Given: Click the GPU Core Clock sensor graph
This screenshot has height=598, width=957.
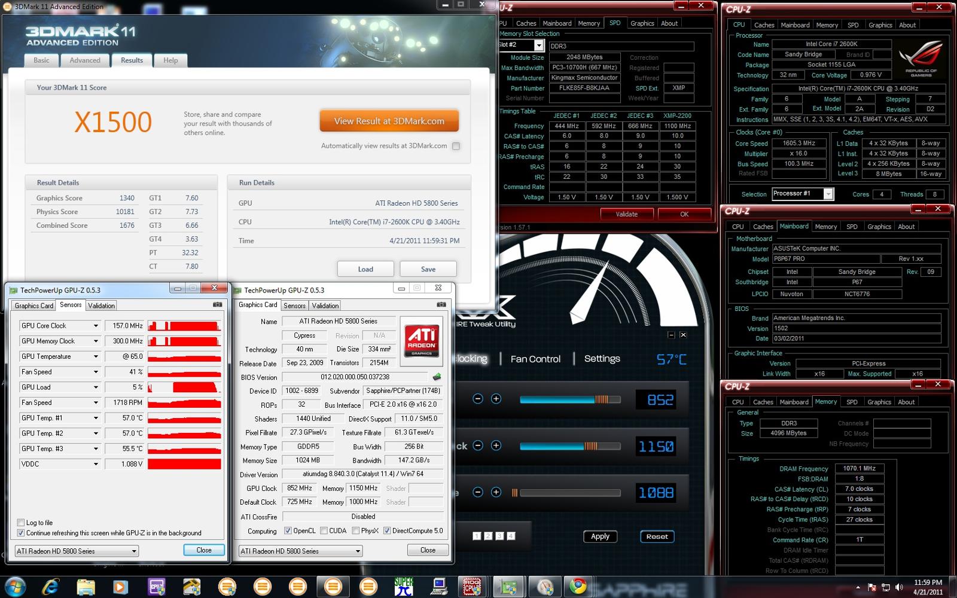Looking at the screenshot, I should coord(184,326).
